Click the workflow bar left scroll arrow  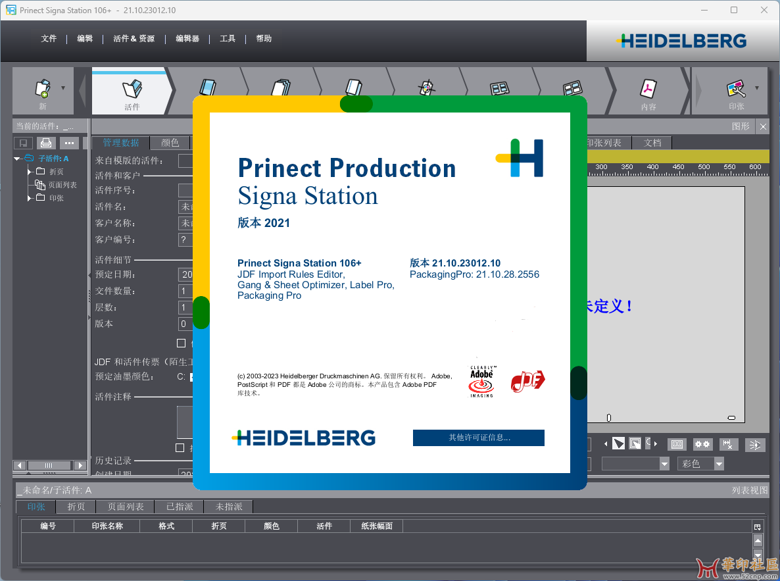pyautogui.click(x=82, y=92)
